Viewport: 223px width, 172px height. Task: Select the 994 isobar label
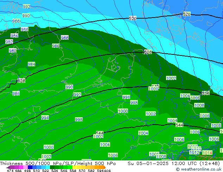click(x=45, y=118)
